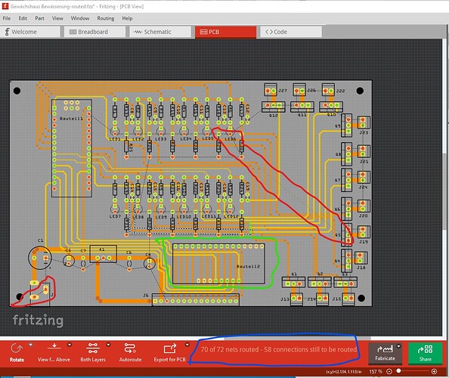Open the Routing menu

tap(105, 18)
